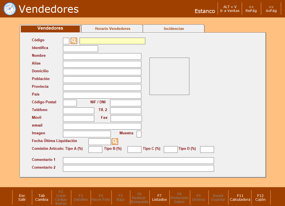Image resolution: width=285 pixels, height=206 pixels.
Task: Launch the F11 Calculadora
Action: click(240, 197)
